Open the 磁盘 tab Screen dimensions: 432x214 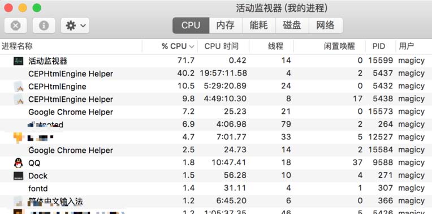point(292,25)
